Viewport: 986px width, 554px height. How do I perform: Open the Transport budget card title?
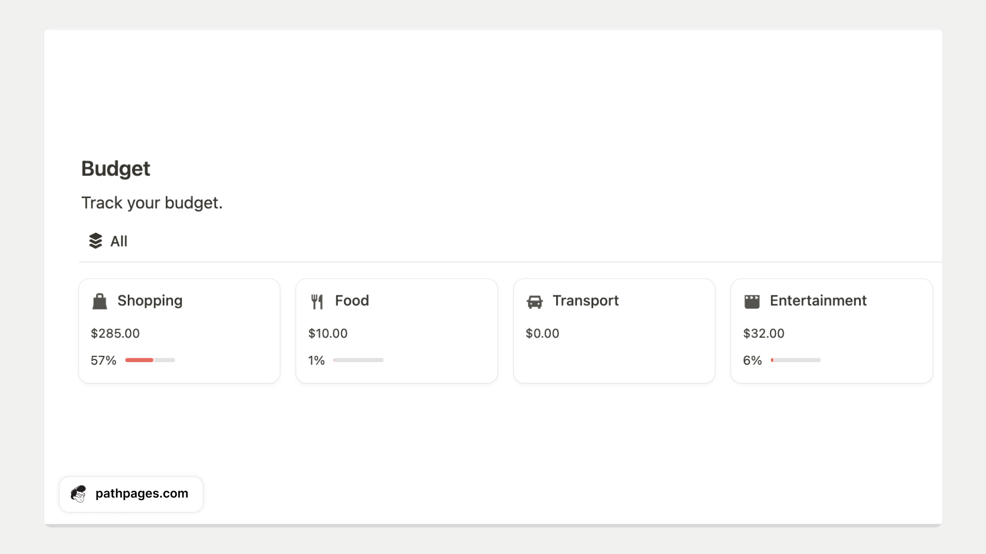pyautogui.click(x=585, y=301)
